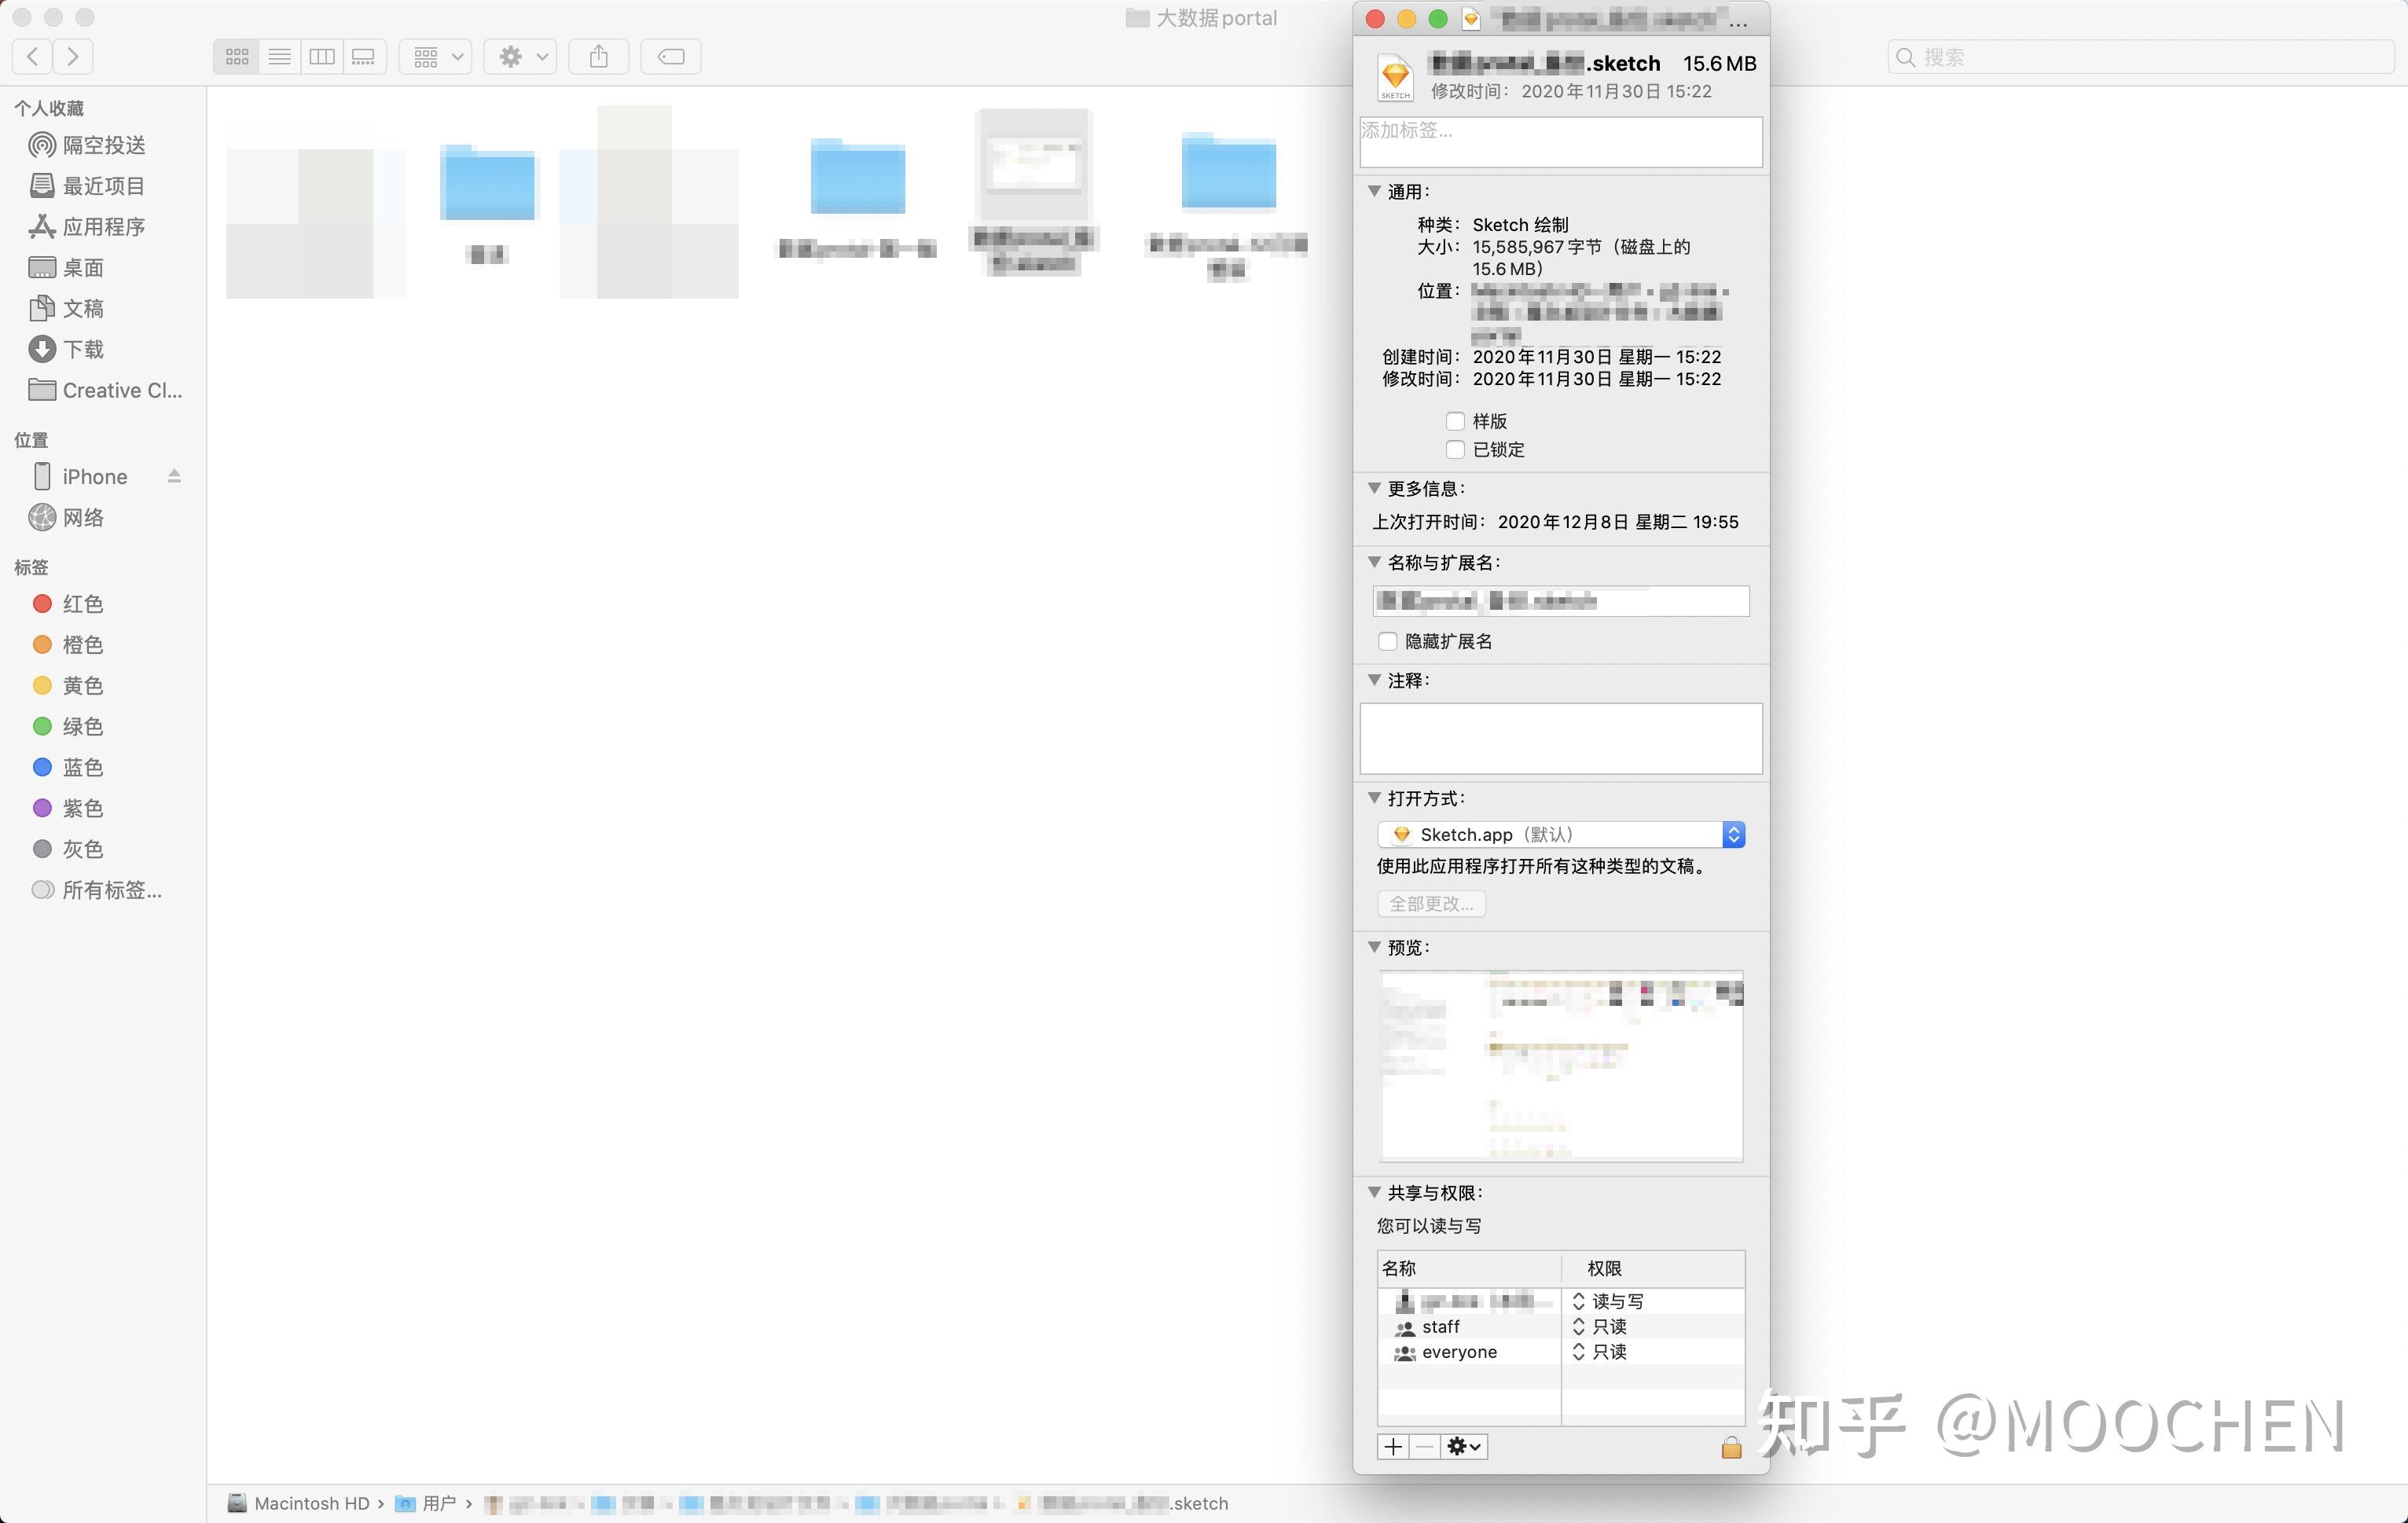This screenshot has width=2408, height=1523.
Task: Add a user with plus button
Action: click(x=1393, y=1447)
